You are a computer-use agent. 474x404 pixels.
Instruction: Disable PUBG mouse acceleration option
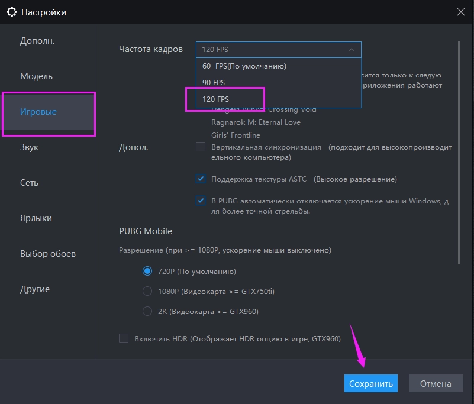[200, 201]
